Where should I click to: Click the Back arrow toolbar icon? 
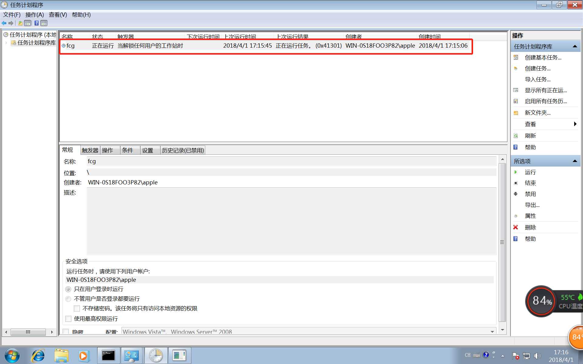(4, 23)
